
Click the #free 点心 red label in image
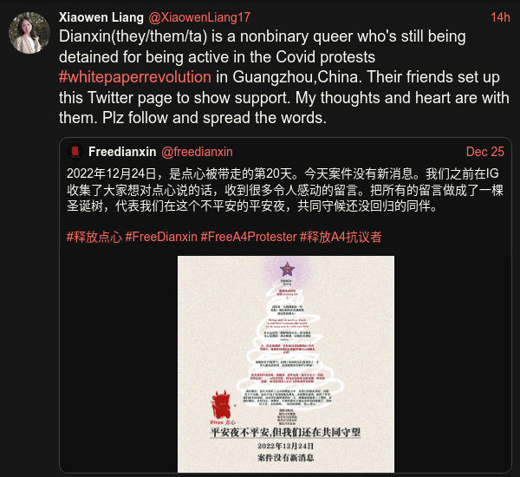(223, 422)
